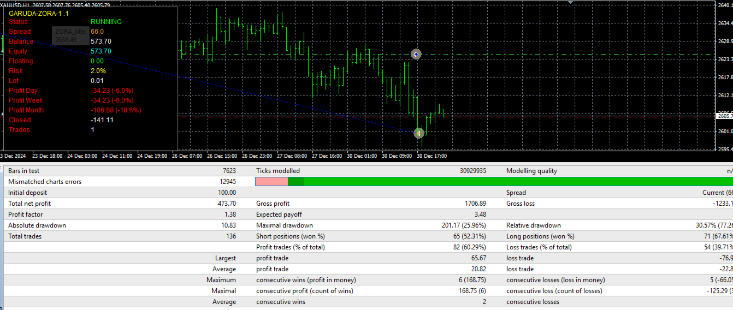Click the average consecutive wins value 2
Viewport: 733px width, 310px height.
pyautogui.click(x=484, y=302)
